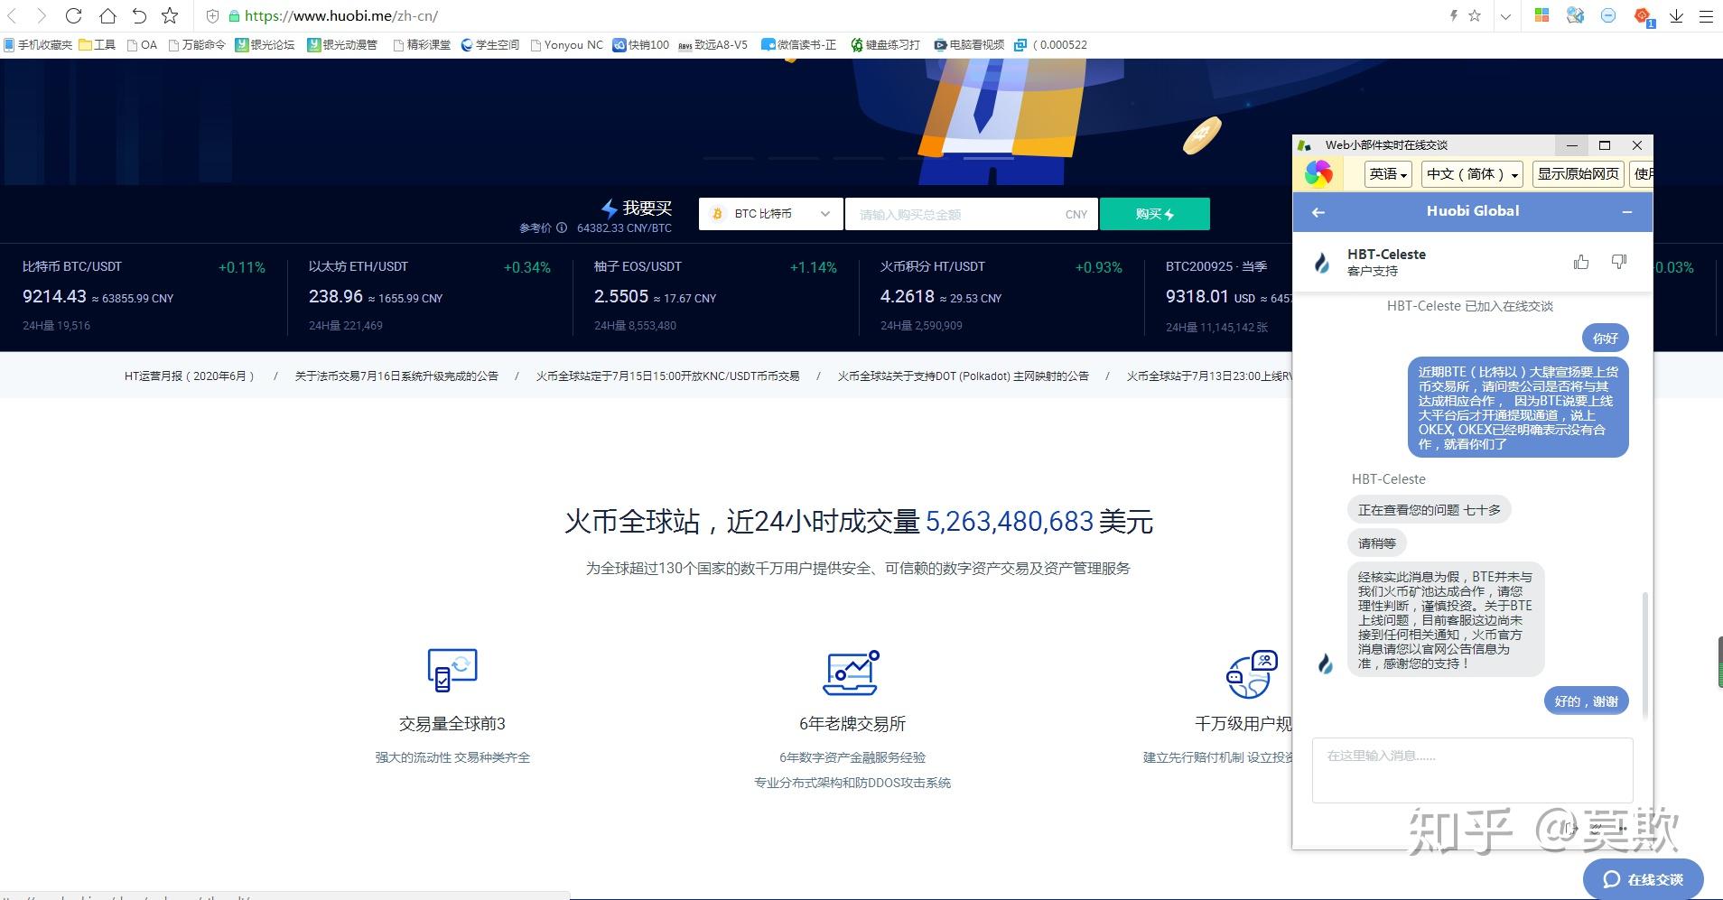Viewport: 1723px width, 900px height.
Task: Open the 工具 bookmarks folder
Action: click(98, 44)
